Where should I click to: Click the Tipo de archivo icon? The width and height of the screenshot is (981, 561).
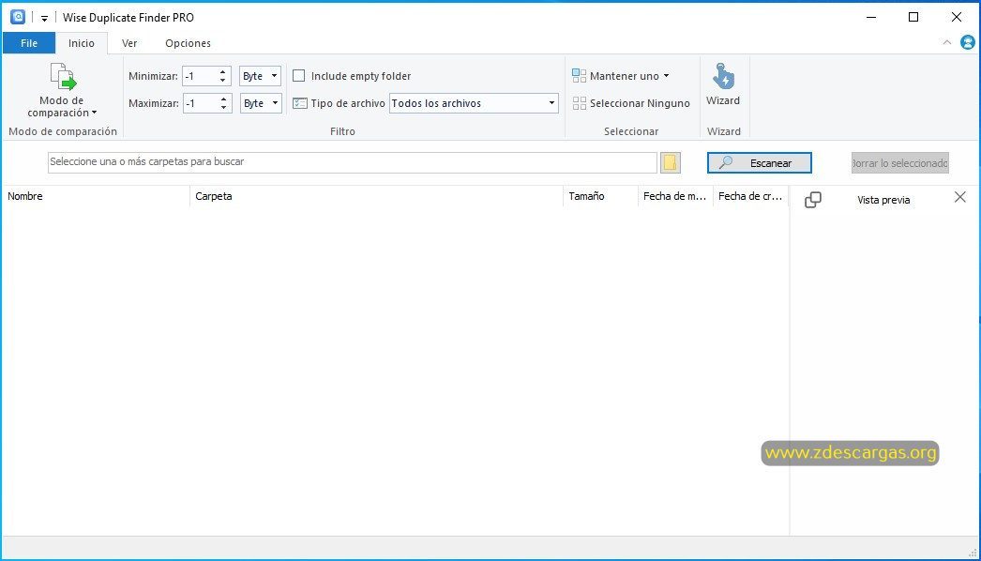pos(300,103)
